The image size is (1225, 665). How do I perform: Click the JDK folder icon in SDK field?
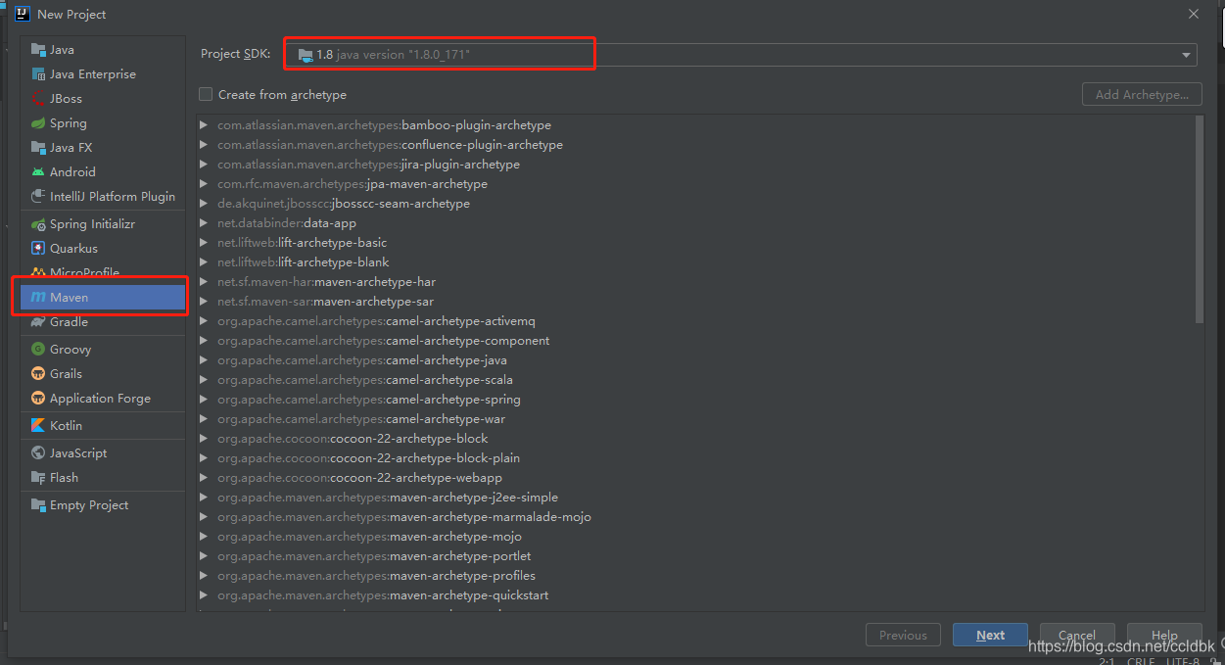coord(306,55)
